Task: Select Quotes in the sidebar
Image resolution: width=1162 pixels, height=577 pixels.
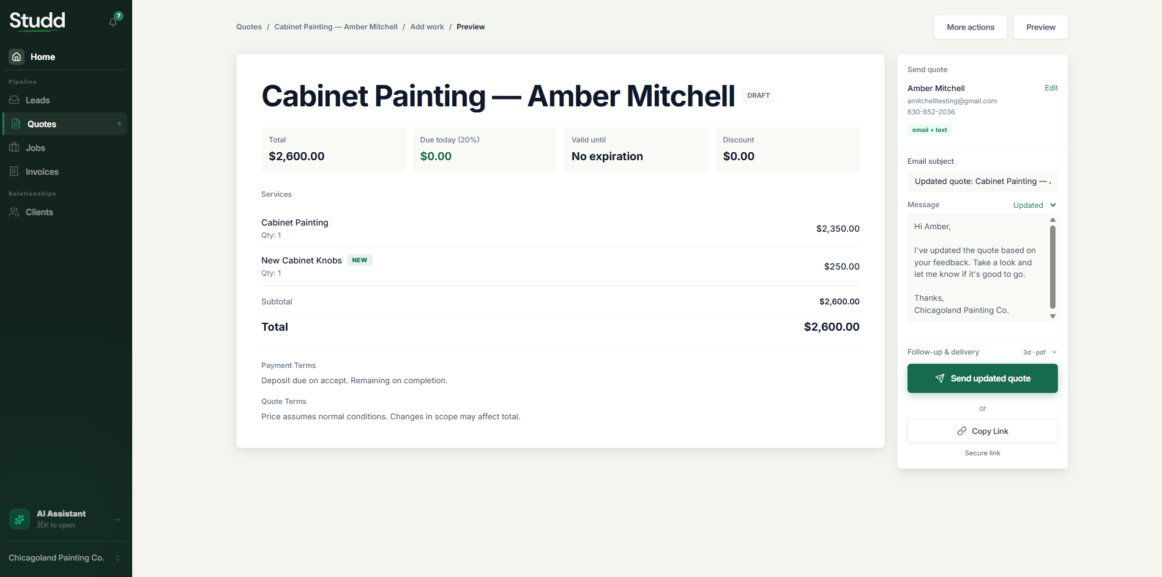Action: [x=65, y=123]
